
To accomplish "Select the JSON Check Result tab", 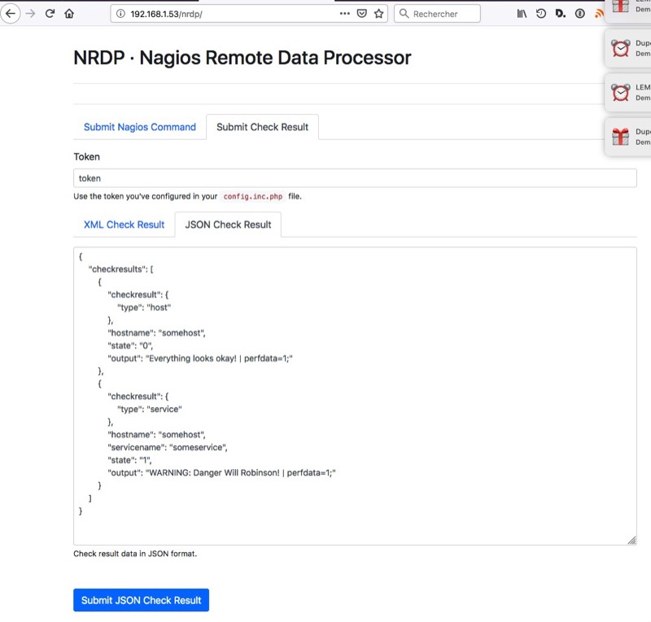I will (228, 225).
